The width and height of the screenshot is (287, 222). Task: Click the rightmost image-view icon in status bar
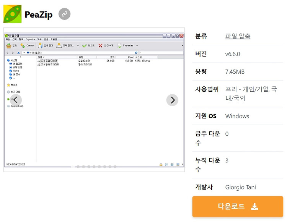click(178, 164)
